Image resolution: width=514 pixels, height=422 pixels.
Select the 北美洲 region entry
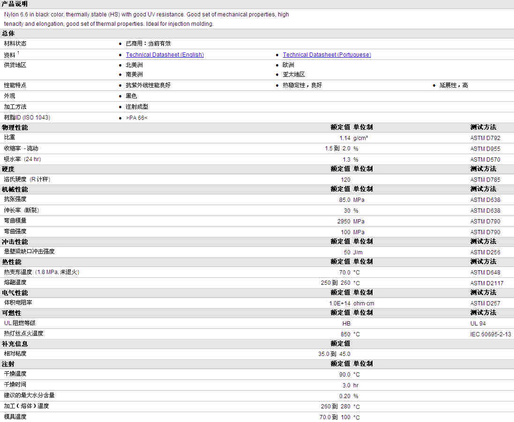pos(134,65)
